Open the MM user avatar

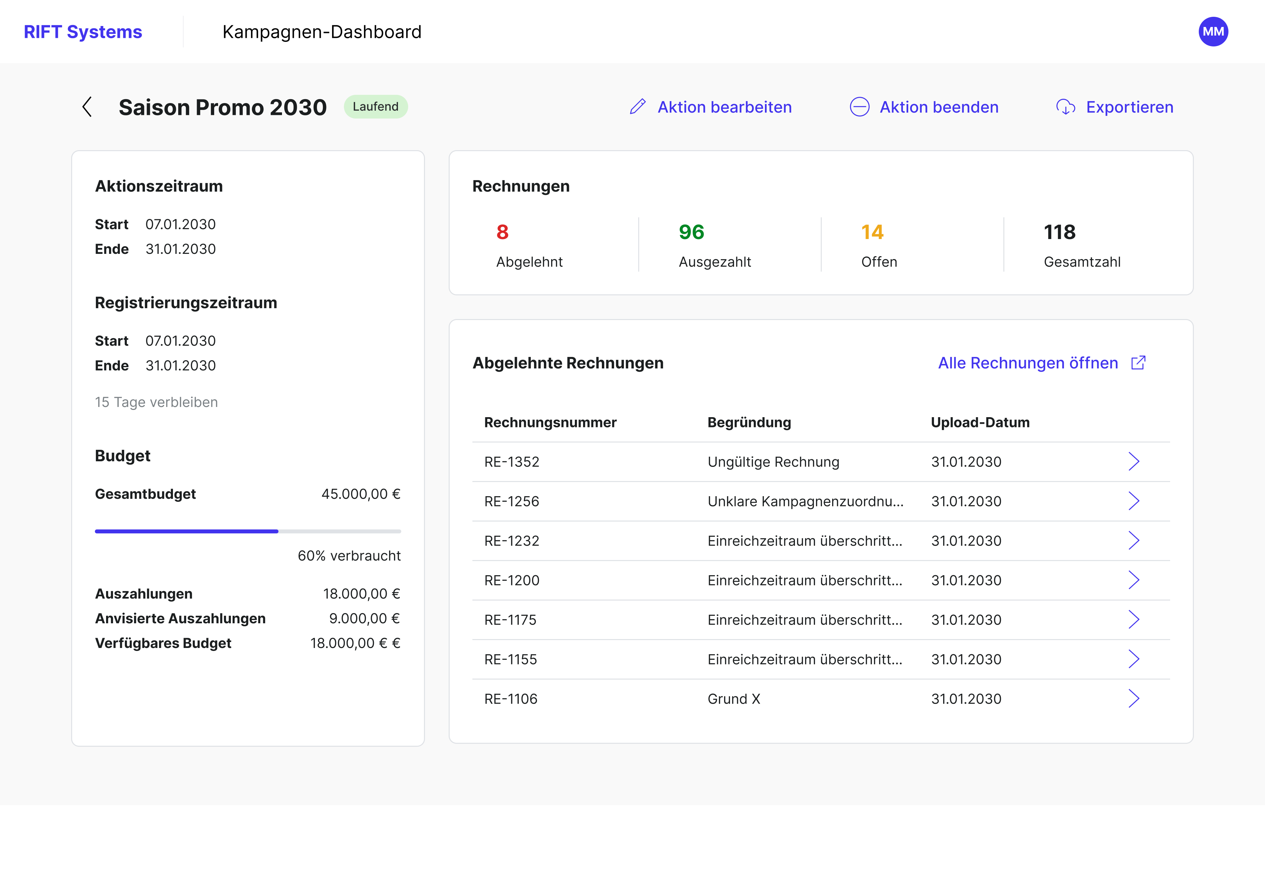1213,31
